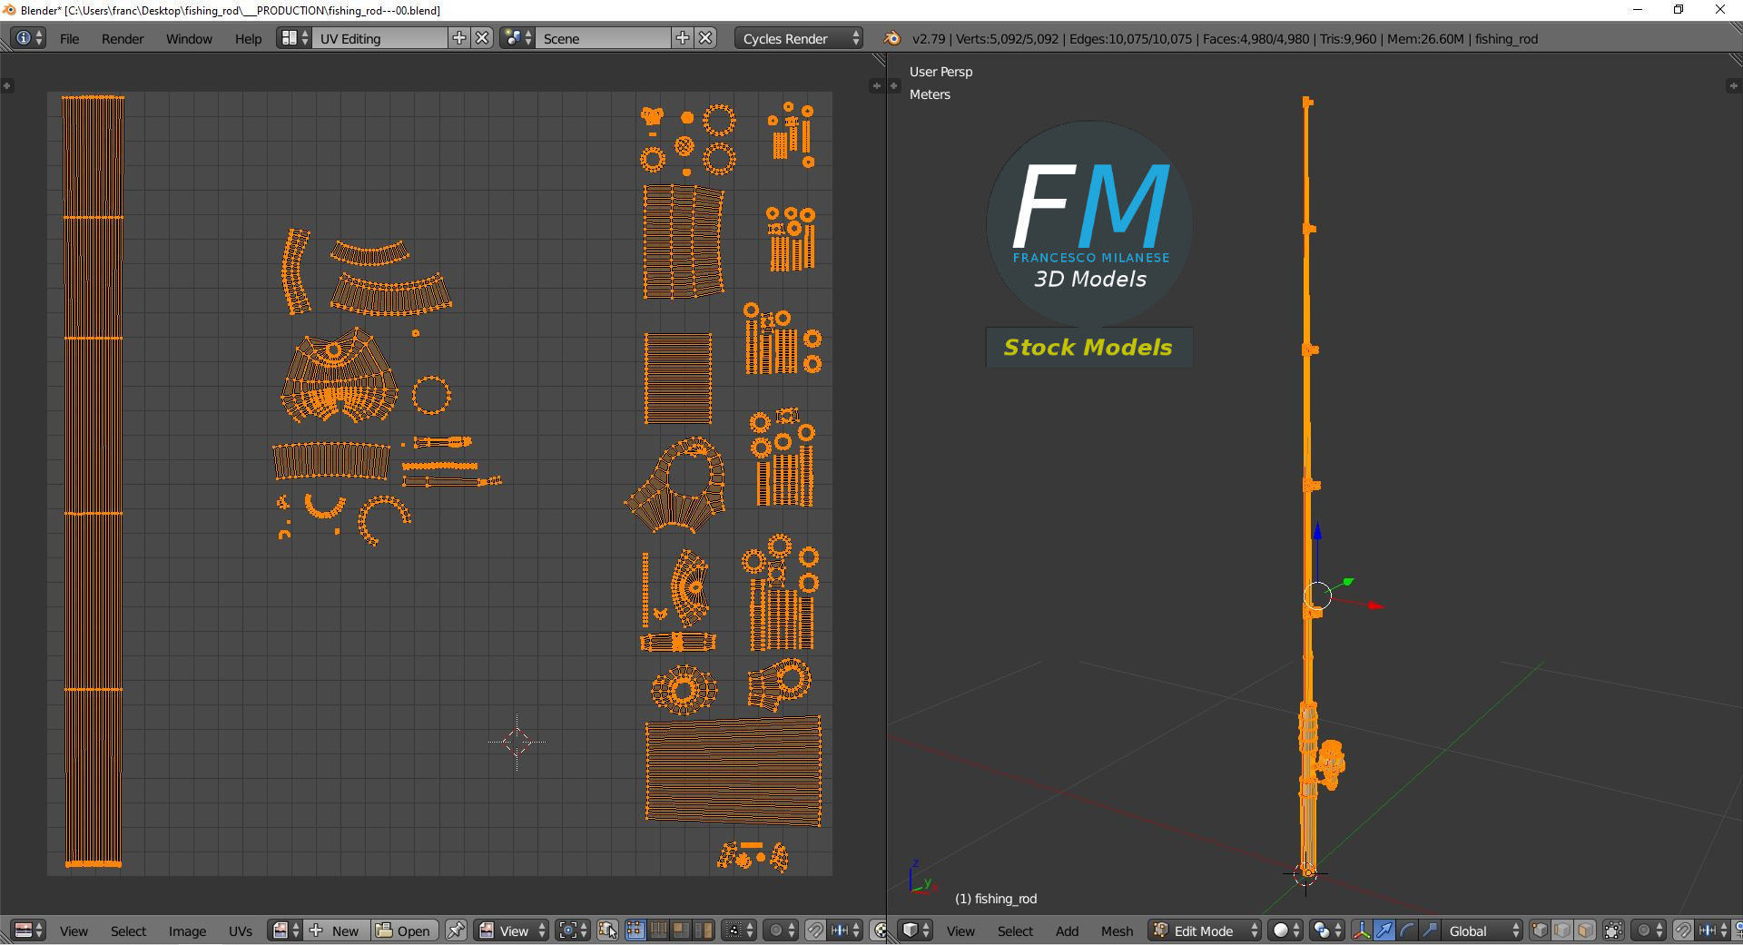Screen dimensions: 1743x945
Task: Click the Open image button
Action: 404,930
